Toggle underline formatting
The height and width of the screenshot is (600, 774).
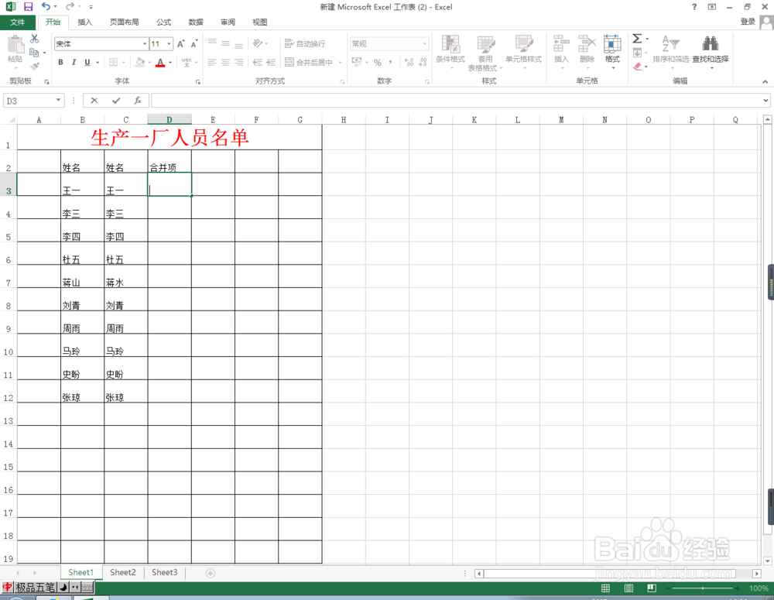[x=87, y=62]
